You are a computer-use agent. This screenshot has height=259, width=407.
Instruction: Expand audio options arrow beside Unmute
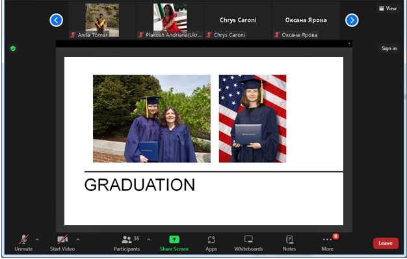(x=37, y=240)
